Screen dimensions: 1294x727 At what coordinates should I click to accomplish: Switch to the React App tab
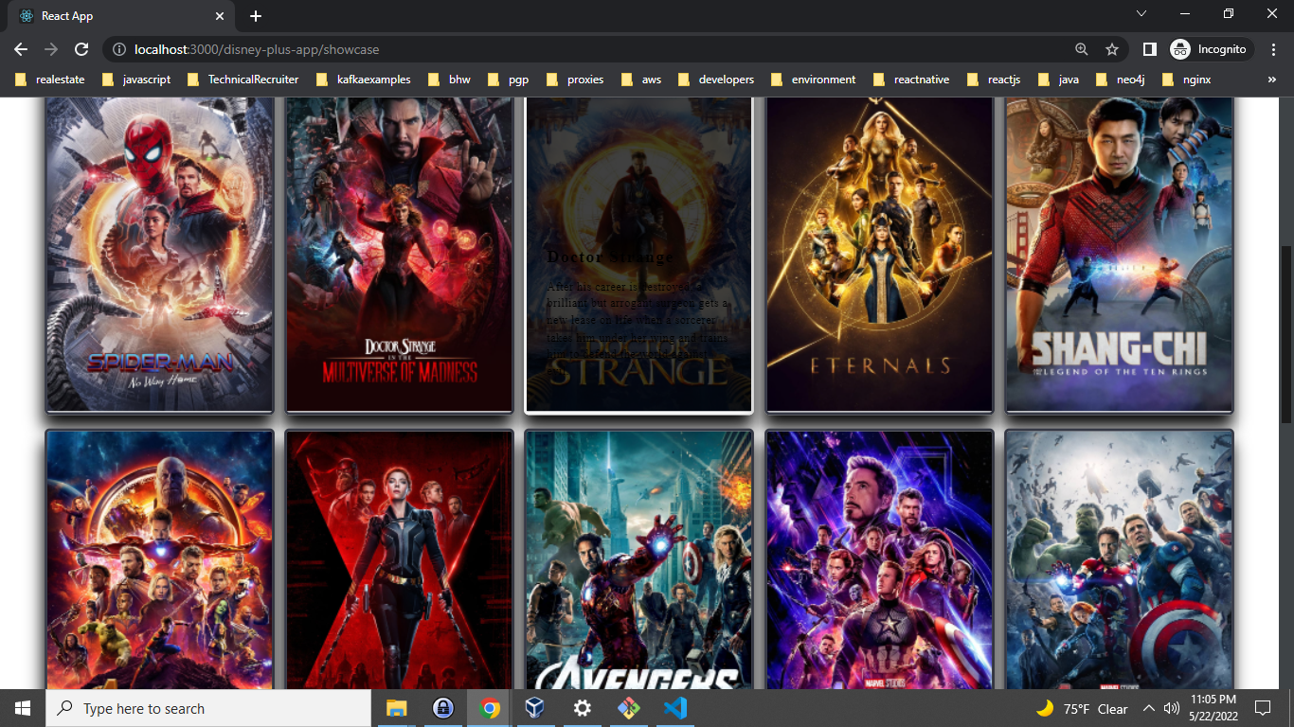[x=121, y=16]
